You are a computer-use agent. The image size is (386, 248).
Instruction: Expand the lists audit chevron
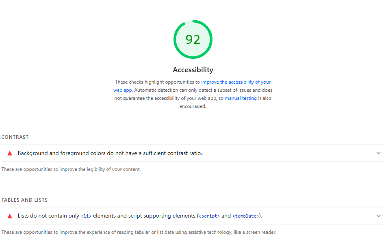click(x=378, y=216)
